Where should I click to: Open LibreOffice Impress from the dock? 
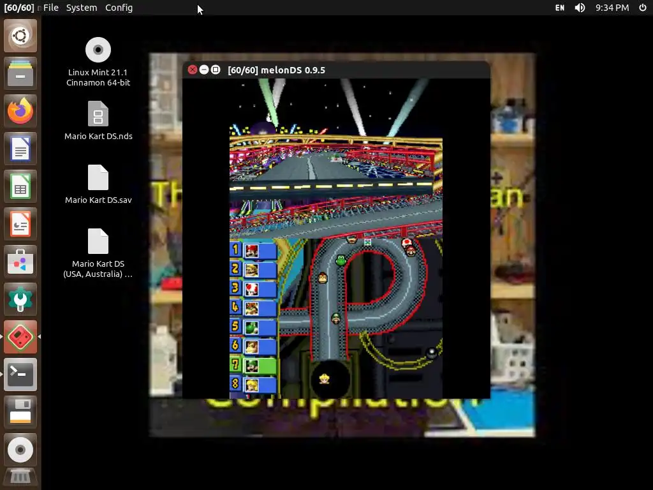point(20,224)
